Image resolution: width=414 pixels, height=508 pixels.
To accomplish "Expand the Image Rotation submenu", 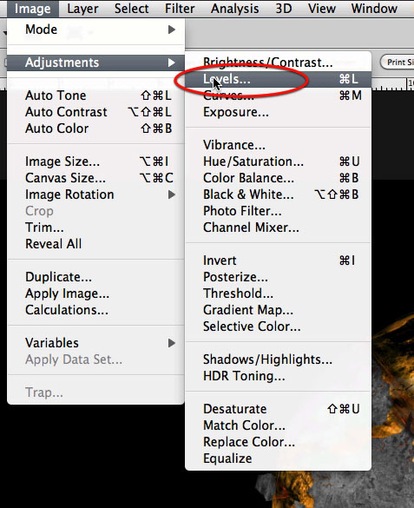I will (x=95, y=195).
